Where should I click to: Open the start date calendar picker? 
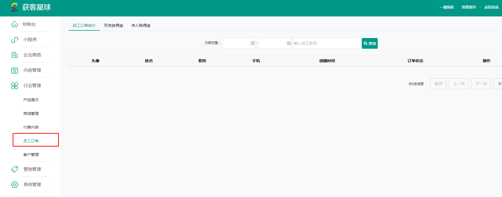coord(252,43)
